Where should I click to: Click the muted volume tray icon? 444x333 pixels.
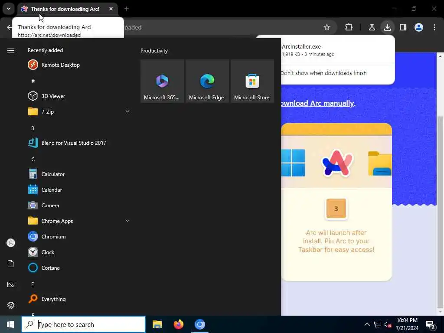388,324
